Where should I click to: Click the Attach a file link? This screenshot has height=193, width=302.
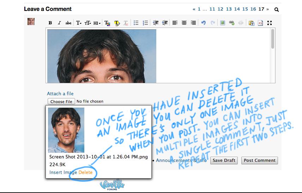click(x=60, y=94)
